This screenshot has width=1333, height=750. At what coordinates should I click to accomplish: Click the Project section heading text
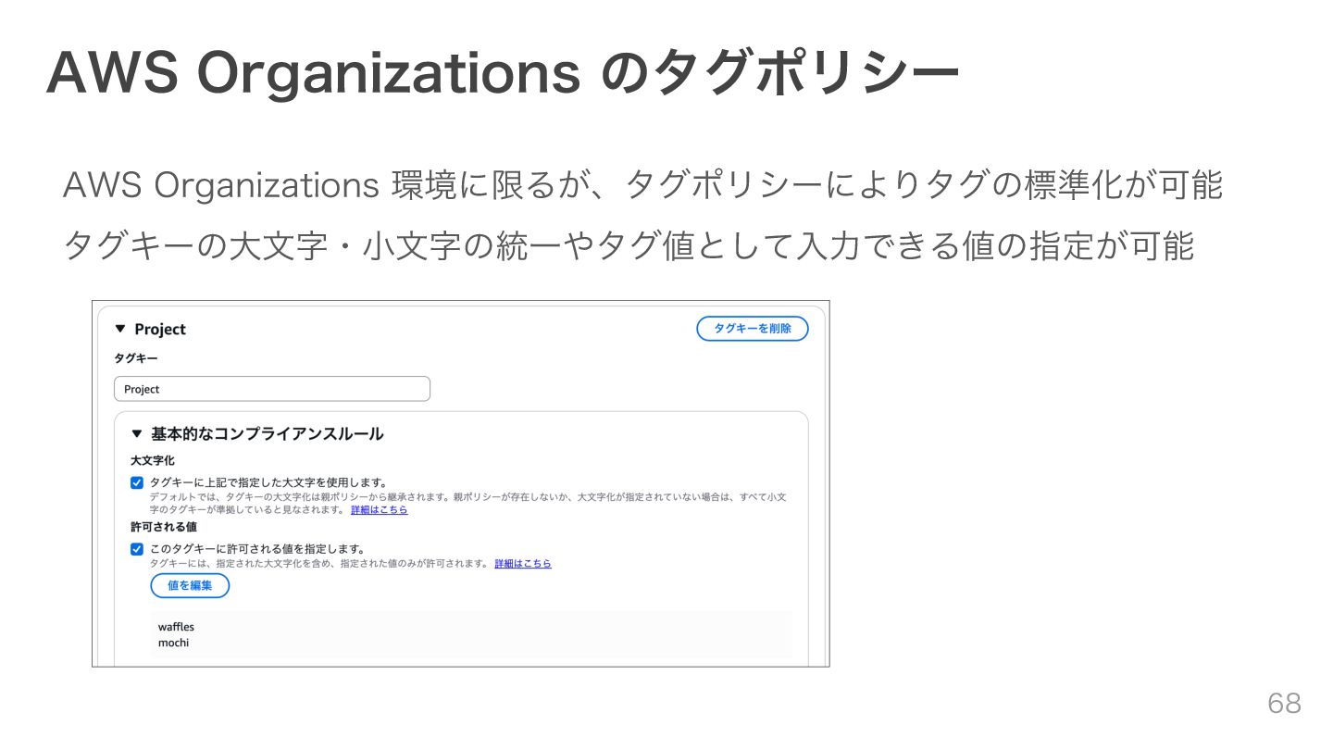click(159, 329)
